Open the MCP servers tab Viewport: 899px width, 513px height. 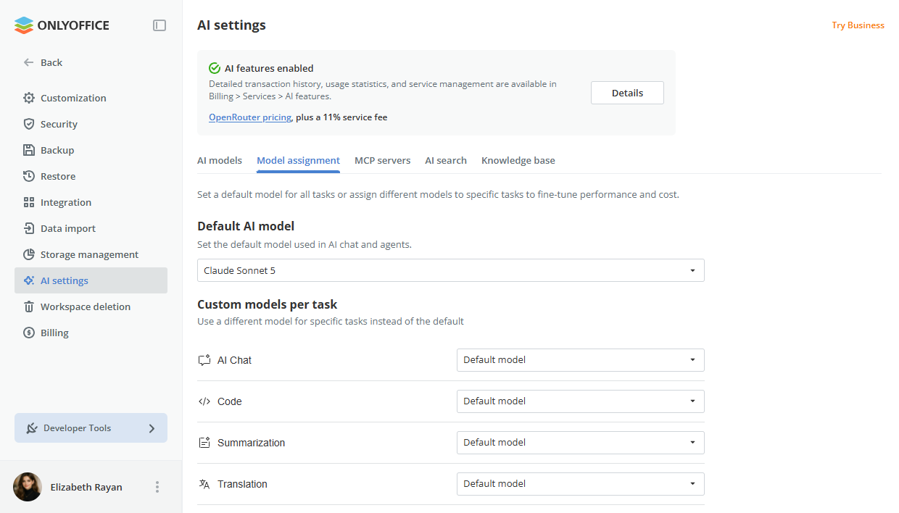pyautogui.click(x=382, y=160)
